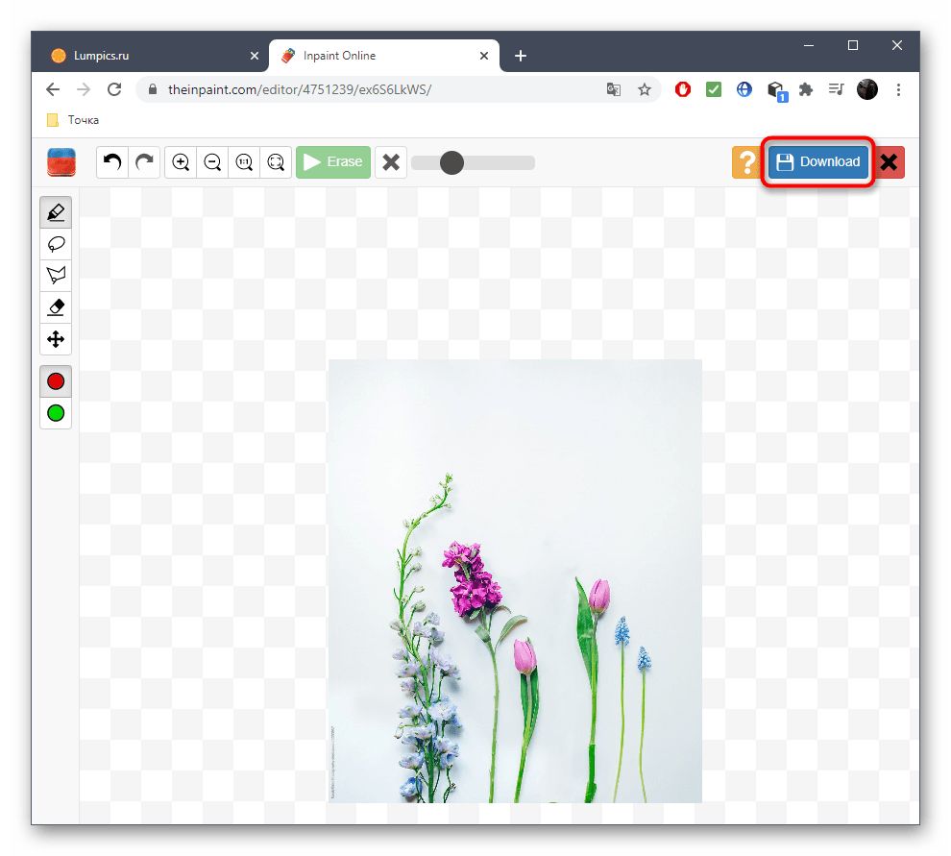Redo the last undone action
Image resolution: width=951 pixels, height=856 pixels.
144,162
